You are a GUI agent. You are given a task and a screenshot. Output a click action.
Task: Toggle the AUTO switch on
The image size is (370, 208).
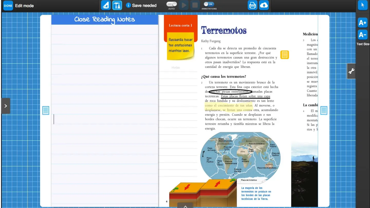coord(171,4)
